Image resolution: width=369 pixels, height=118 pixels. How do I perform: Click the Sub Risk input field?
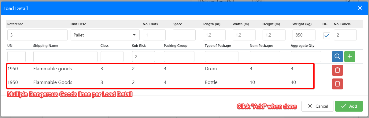[x=143, y=57]
